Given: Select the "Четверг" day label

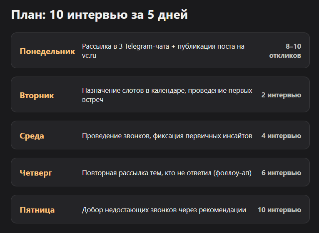Looking at the screenshot, I should tap(36, 173).
